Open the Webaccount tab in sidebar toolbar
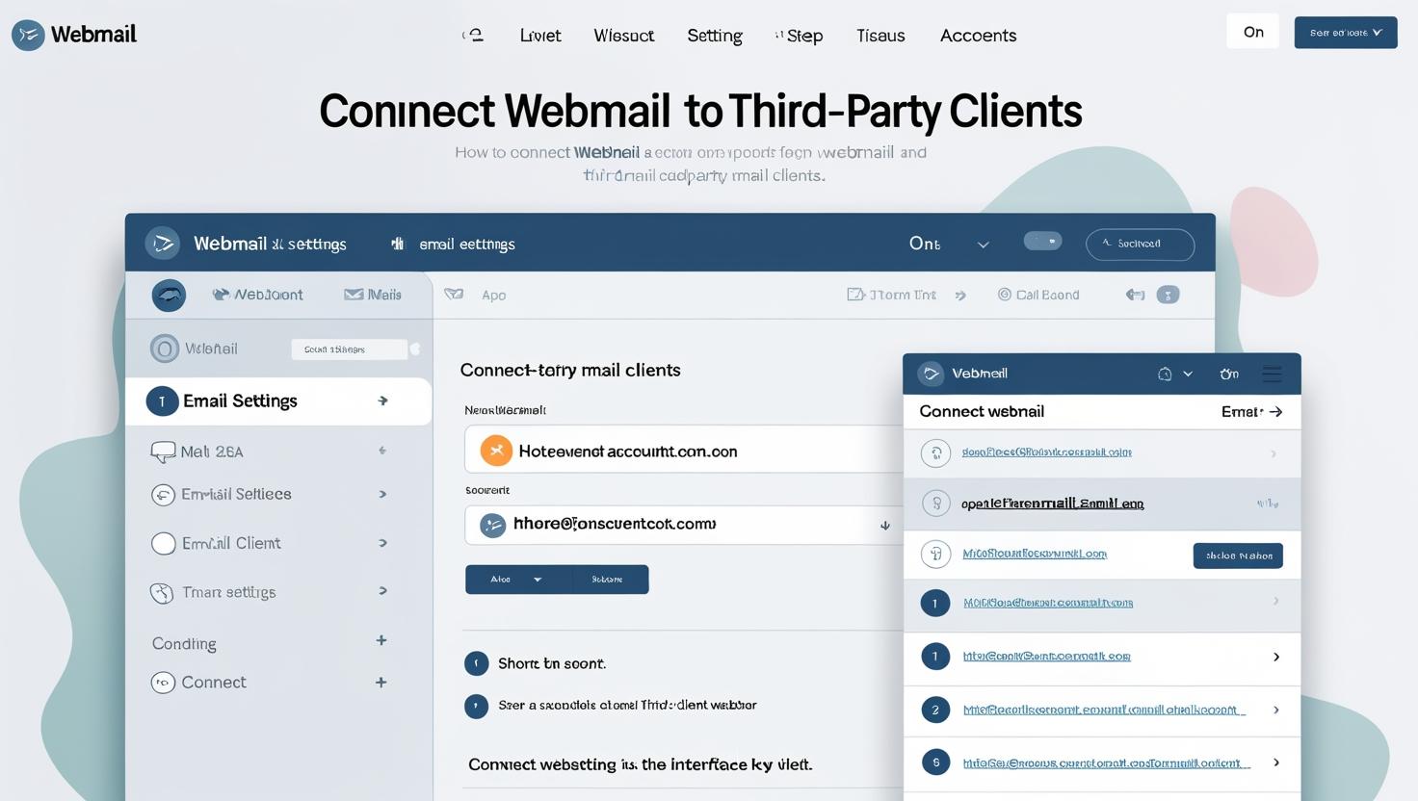This screenshot has width=1418, height=801. 257,295
